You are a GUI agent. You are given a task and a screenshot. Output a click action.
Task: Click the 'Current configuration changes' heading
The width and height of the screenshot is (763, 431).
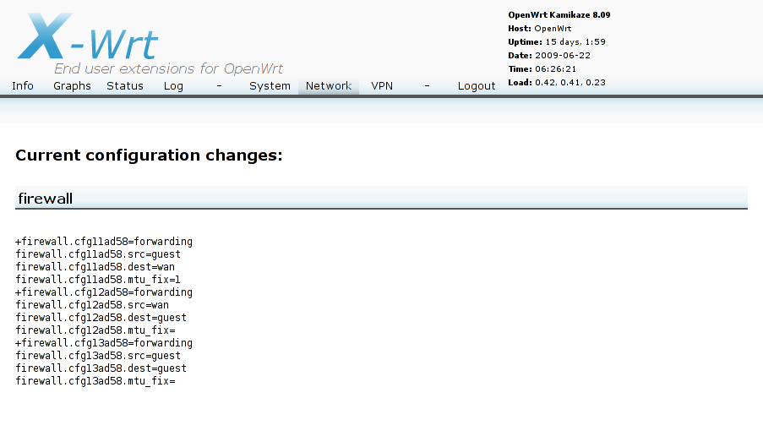pos(149,155)
